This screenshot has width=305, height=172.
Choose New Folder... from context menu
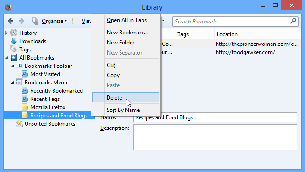pyautogui.click(x=125, y=43)
